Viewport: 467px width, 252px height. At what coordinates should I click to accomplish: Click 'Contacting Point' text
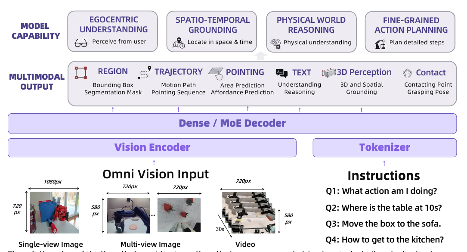pos(428,85)
